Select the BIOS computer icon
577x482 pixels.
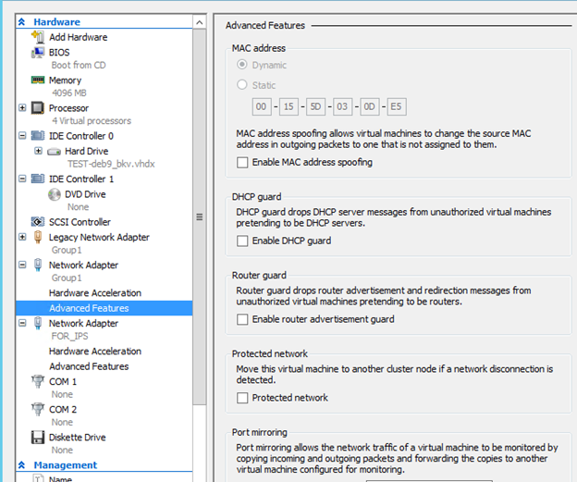38,53
